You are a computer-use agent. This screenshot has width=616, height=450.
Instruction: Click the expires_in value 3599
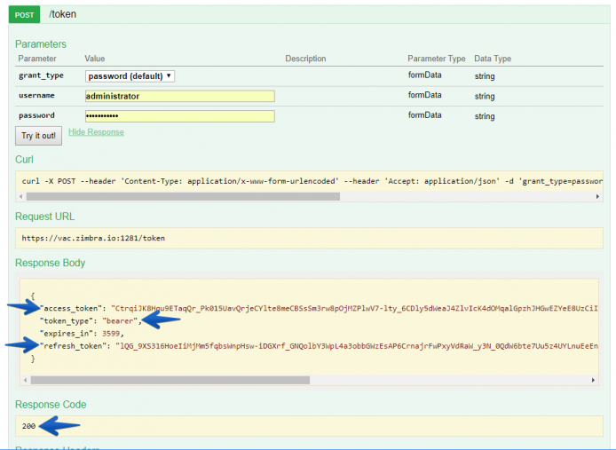tap(111, 334)
